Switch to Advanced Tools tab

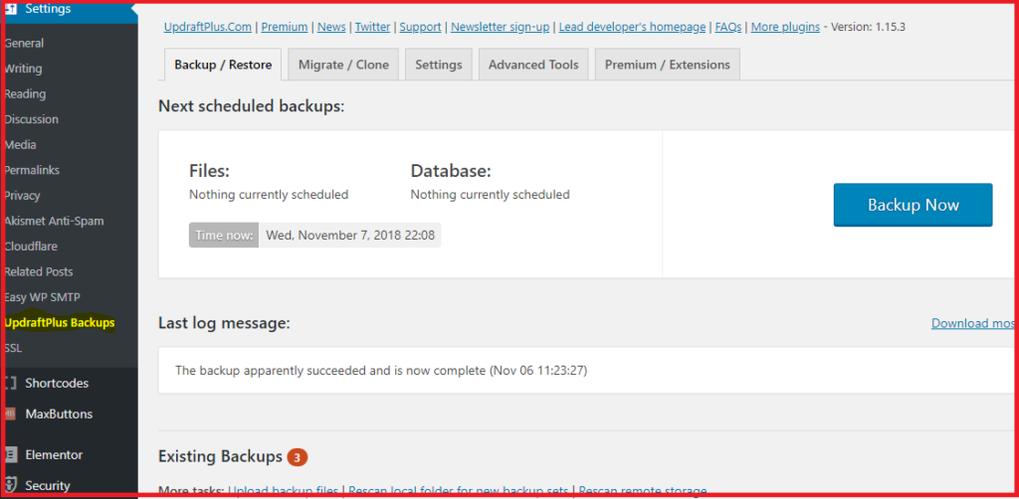click(x=533, y=65)
